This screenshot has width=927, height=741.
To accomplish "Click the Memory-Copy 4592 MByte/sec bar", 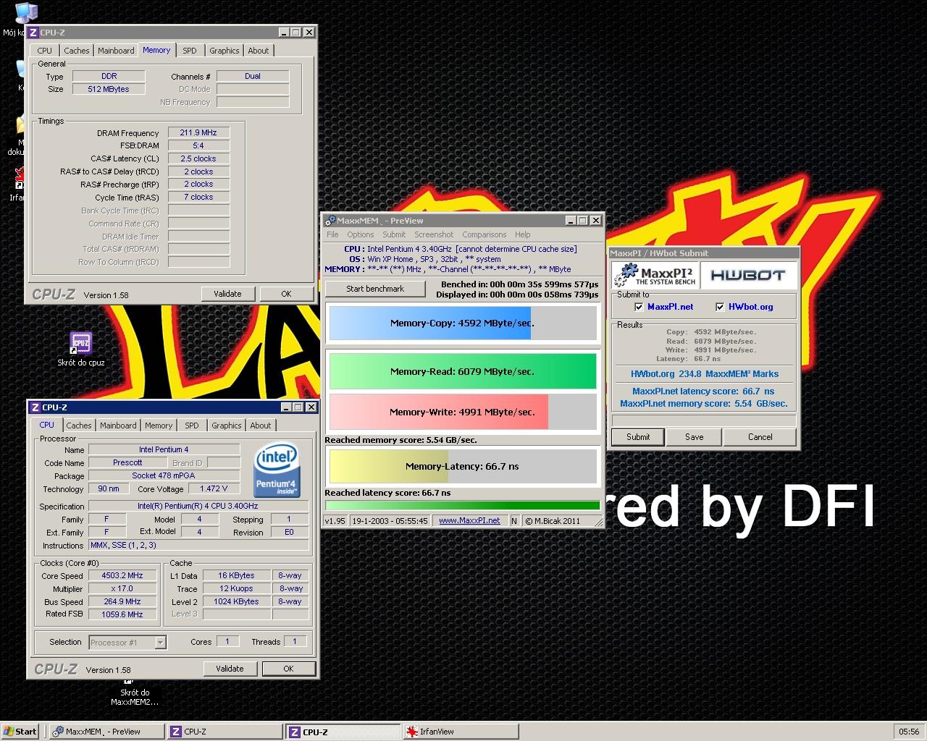I will tap(462, 323).
